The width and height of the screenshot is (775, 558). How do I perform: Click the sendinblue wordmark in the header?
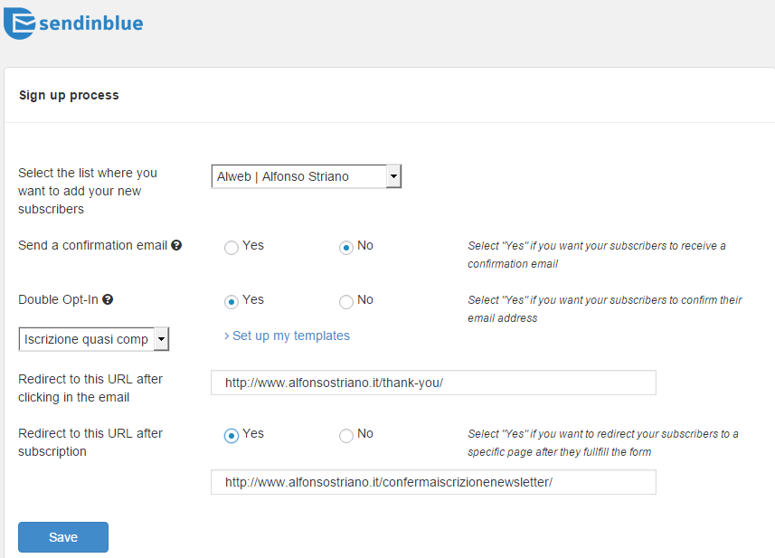click(x=91, y=24)
